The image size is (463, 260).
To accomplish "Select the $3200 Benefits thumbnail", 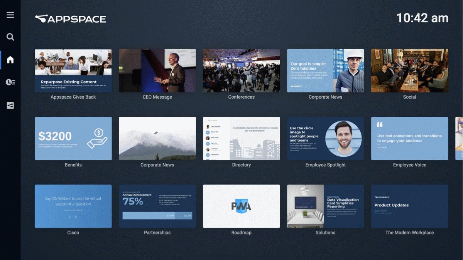I will (x=73, y=139).
